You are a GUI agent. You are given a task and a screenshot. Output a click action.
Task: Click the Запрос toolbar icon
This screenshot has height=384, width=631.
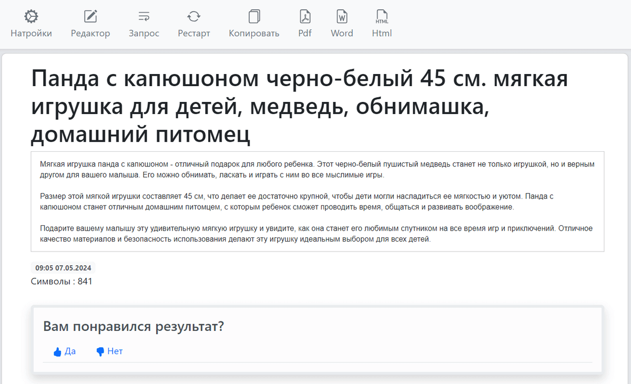click(x=144, y=17)
